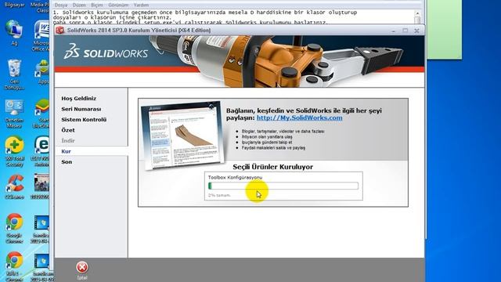Open Microsoft Office Word desktop icon
Viewport: 501px width, 282px height.
(x=41, y=35)
